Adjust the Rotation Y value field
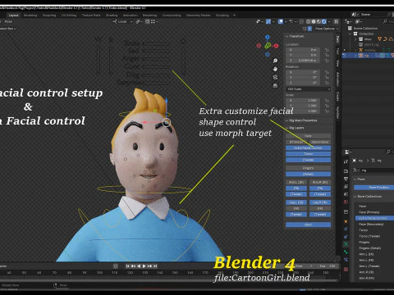The image size is (394, 295). tap(304, 78)
